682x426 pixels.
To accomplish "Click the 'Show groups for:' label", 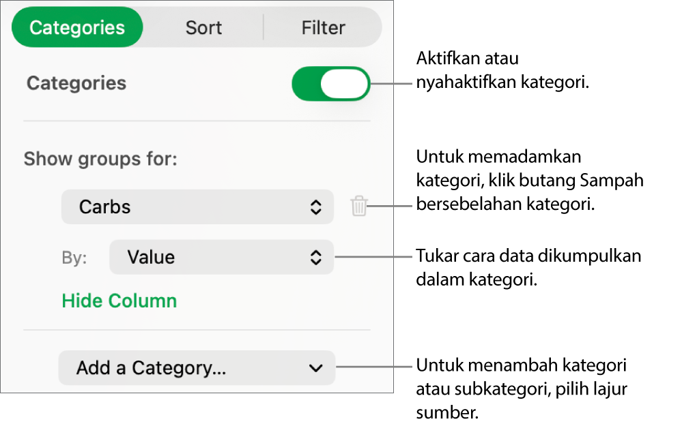I will click(x=100, y=159).
